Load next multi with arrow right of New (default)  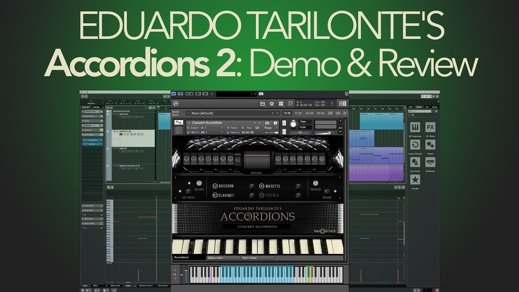click(x=278, y=113)
